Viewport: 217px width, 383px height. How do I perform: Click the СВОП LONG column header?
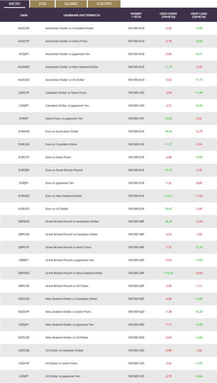[199, 15]
